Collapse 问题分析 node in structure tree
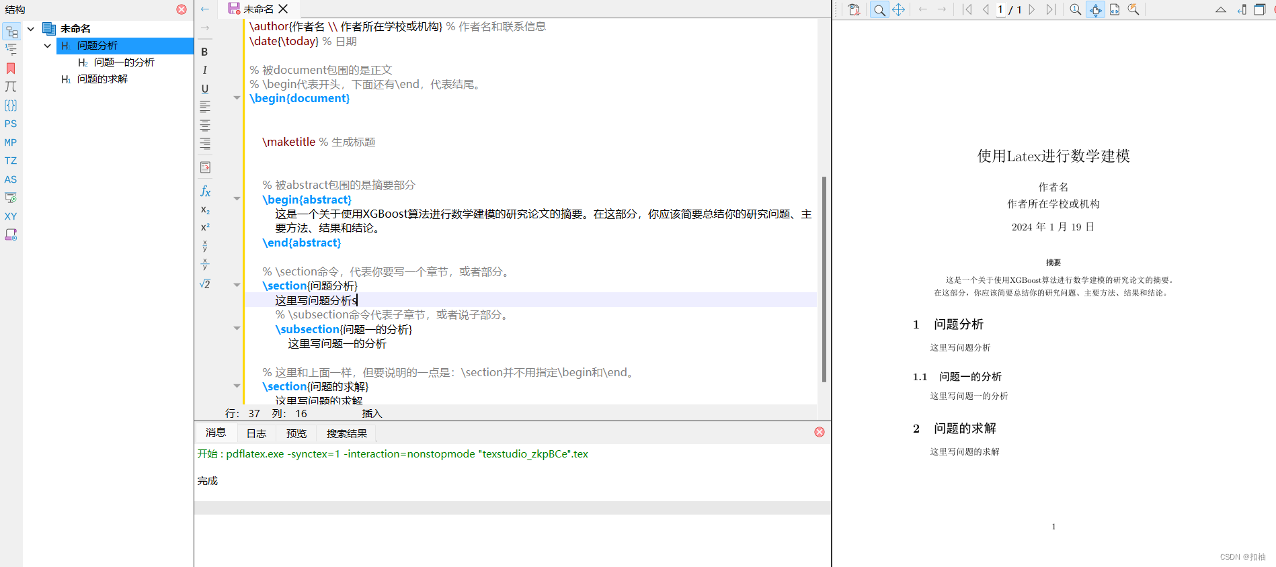Image resolution: width=1276 pixels, height=567 pixels. coord(47,46)
